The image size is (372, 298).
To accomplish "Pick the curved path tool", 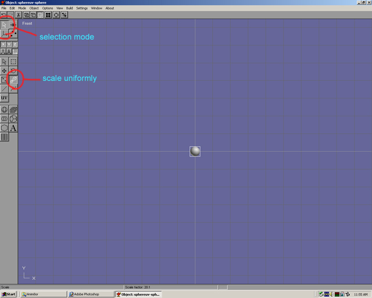I will pyautogui.click(x=13, y=88).
